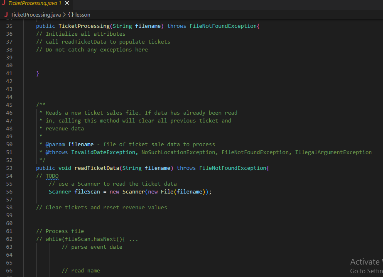
Task: Select line number 35 in the gutter
Action: (9, 26)
